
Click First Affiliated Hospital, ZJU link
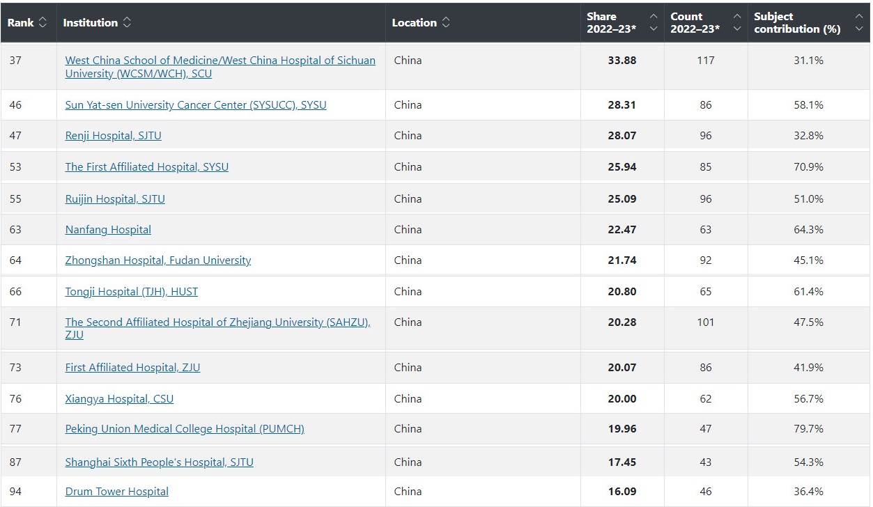pyautogui.click(x=132, y=368)
